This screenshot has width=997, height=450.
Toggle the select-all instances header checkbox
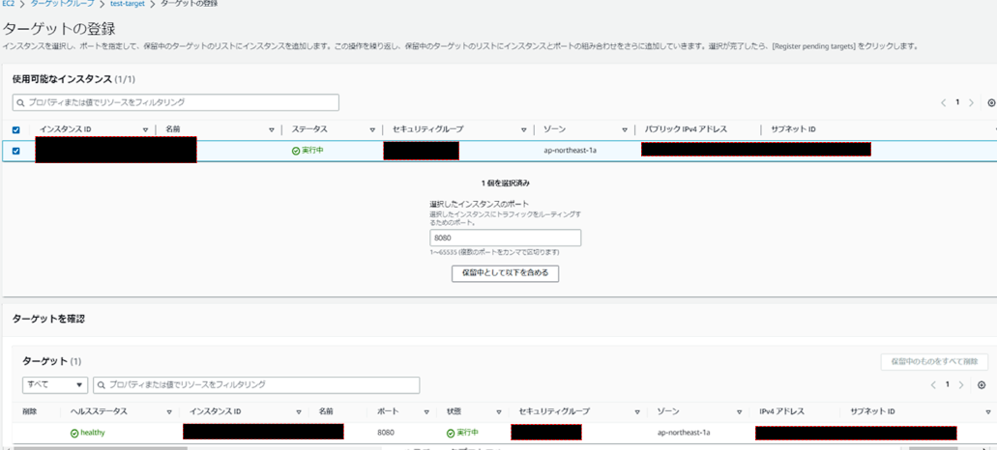15,130
